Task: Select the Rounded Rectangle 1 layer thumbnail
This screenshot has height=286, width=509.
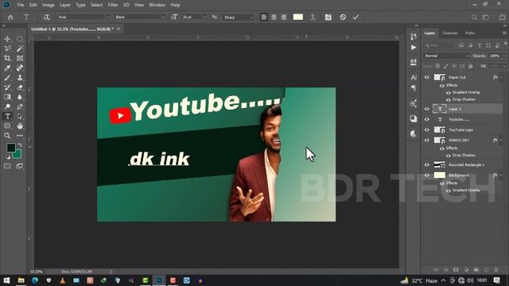Action: [x=440, y=164]
